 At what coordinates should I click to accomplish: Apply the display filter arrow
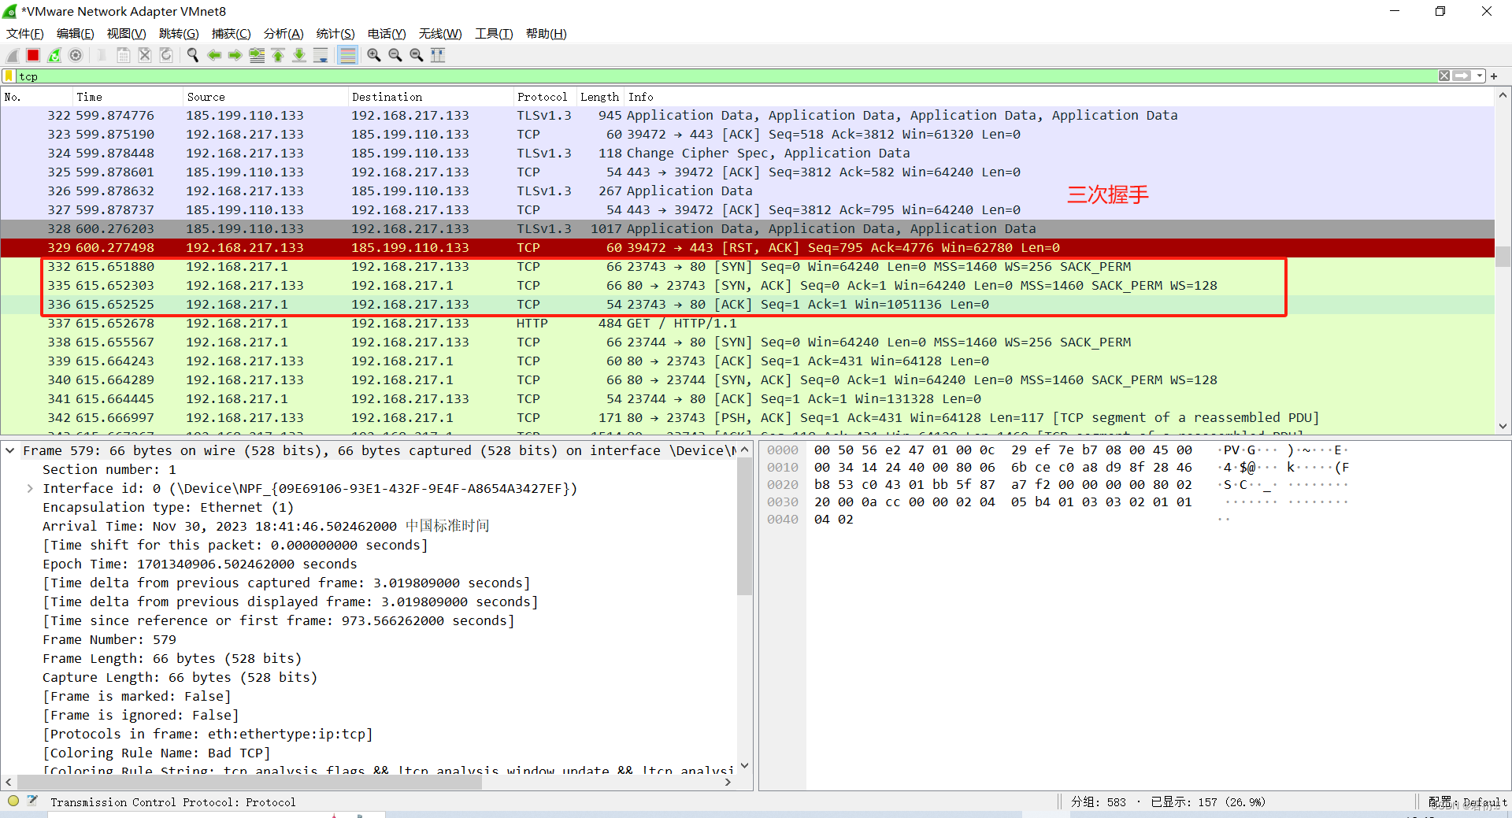pos(1462,76)
